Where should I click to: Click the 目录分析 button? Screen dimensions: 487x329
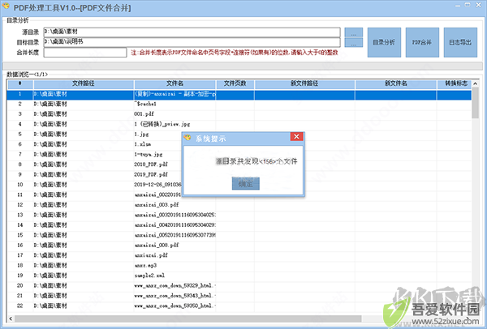(x=384, y=42)
